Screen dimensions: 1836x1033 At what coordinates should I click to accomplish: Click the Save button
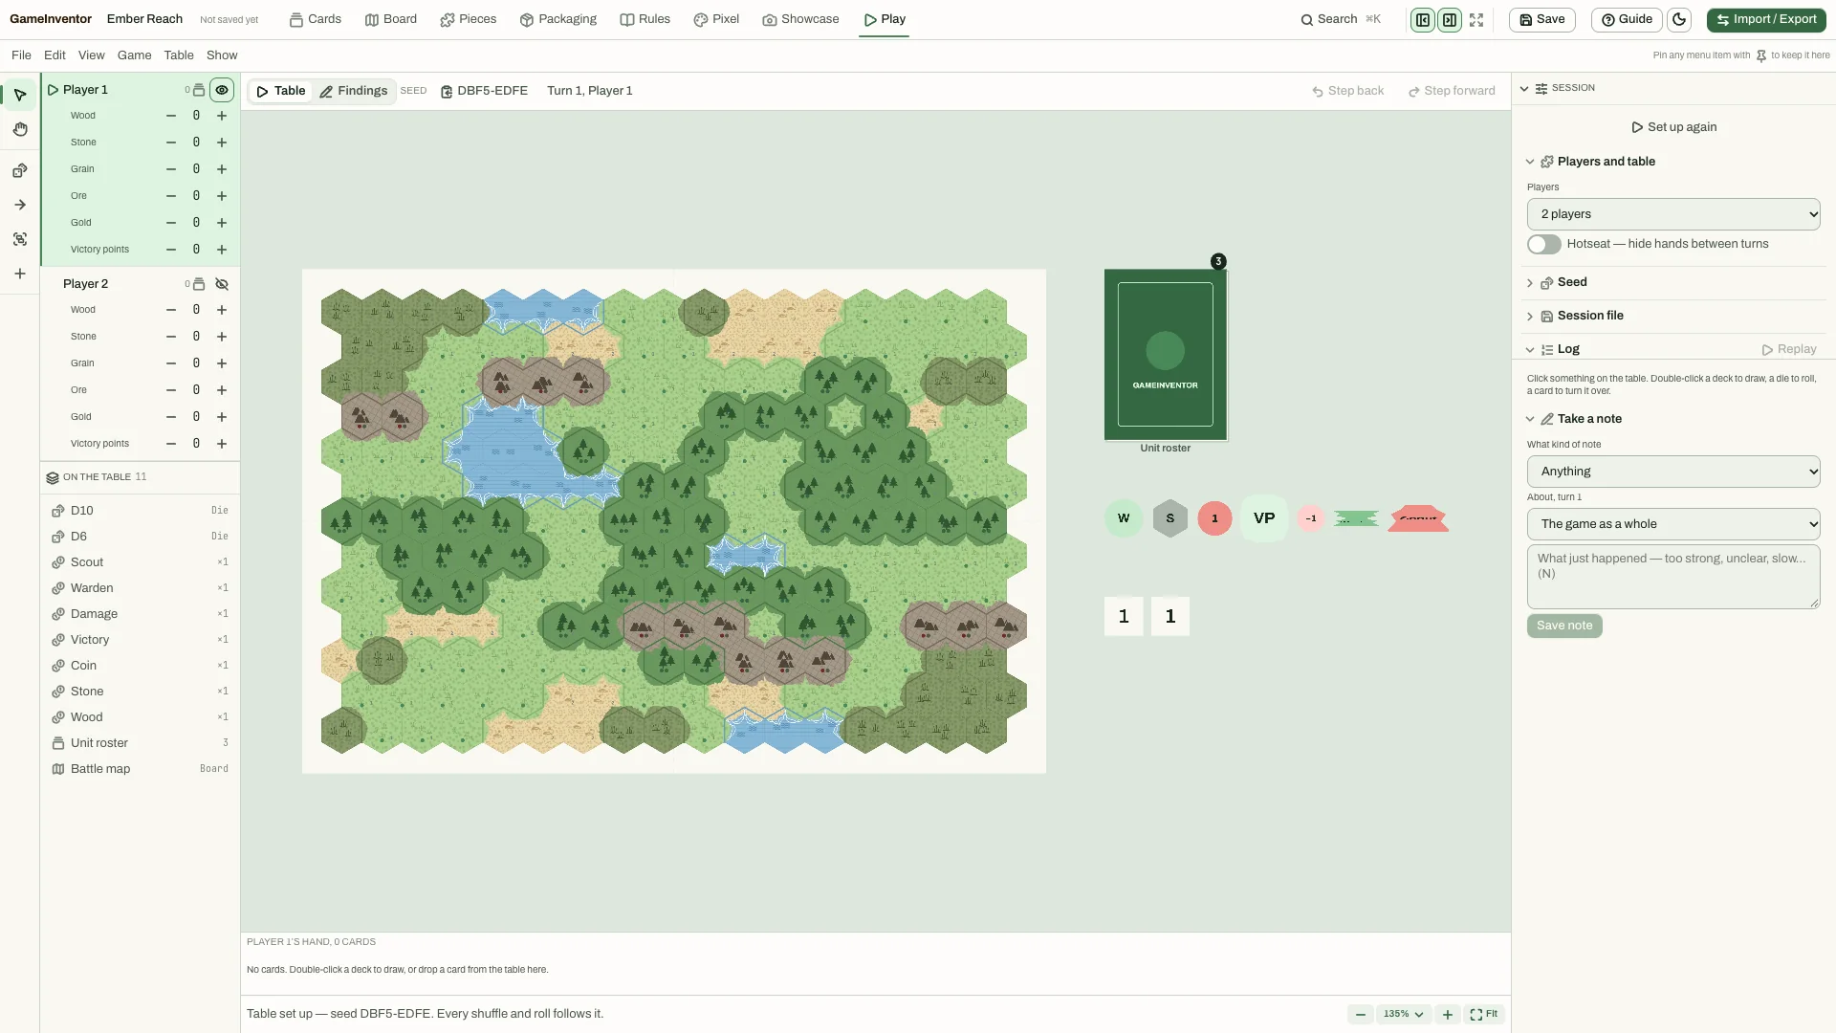point(1541,19)
